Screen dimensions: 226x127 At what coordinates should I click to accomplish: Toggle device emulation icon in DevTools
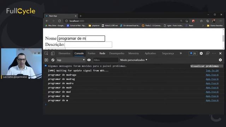(x=53, y=53)
